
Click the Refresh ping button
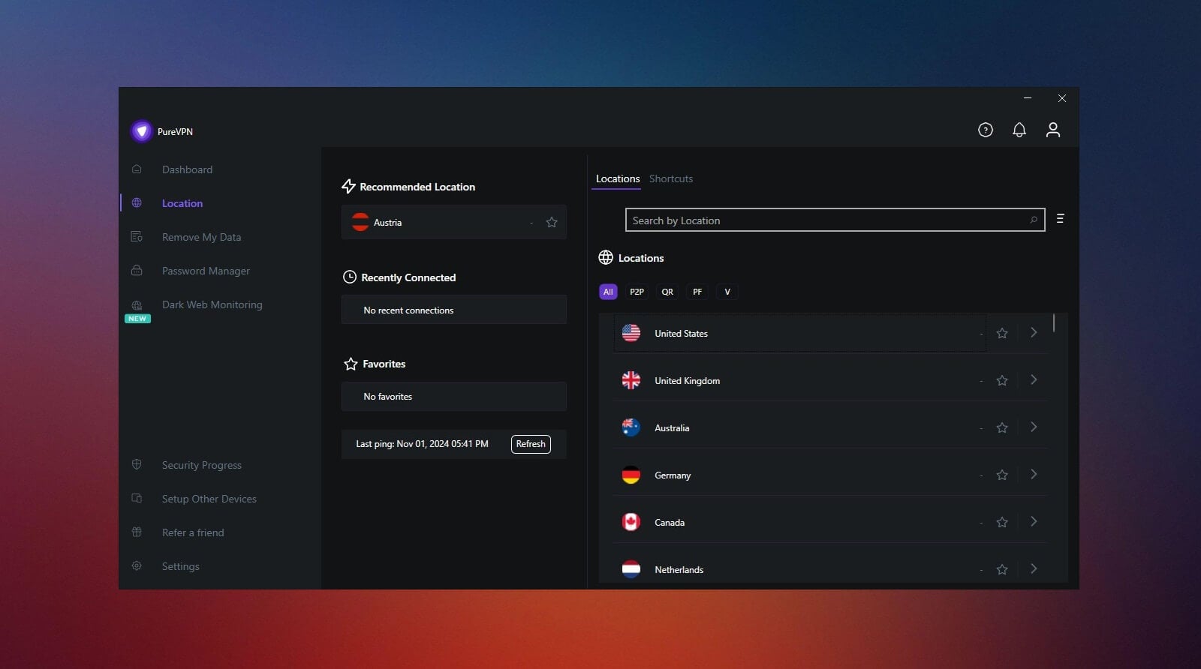click(x=531, y=444)
